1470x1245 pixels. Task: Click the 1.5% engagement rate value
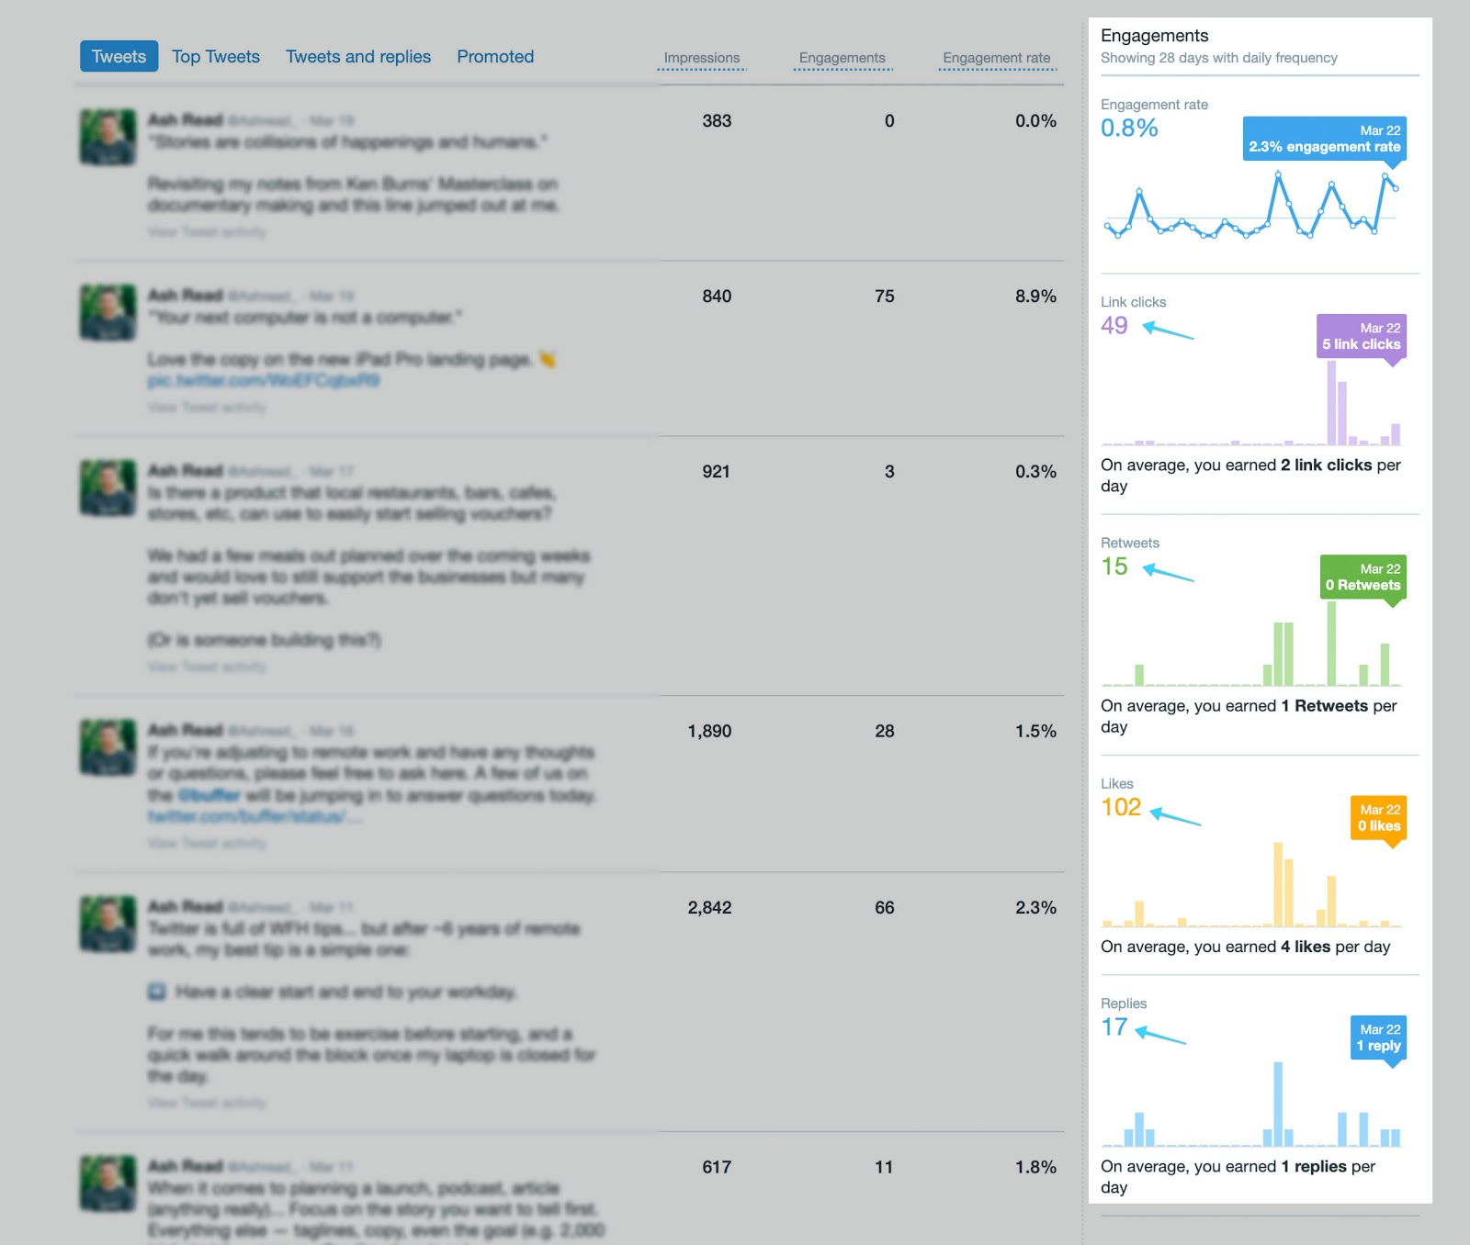click(1035, 731)
